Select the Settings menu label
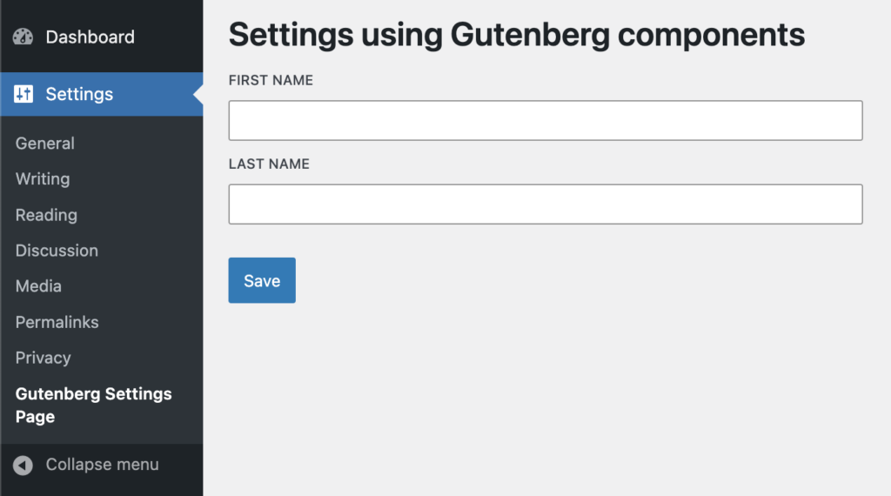891x496 pixels. (x=79, y=94)
